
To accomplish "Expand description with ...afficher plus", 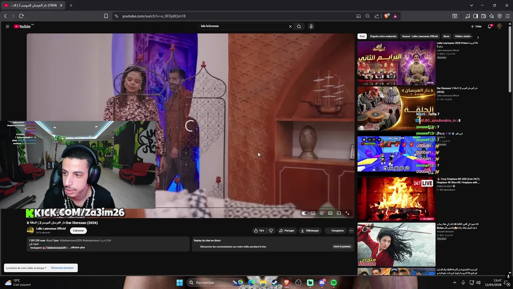I will (x=77, y=248).
